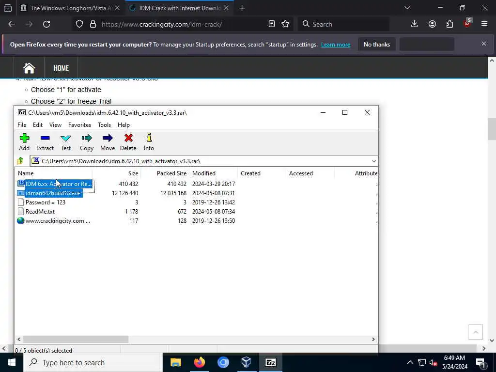Click the Firefox Search box

coord(343,24)
